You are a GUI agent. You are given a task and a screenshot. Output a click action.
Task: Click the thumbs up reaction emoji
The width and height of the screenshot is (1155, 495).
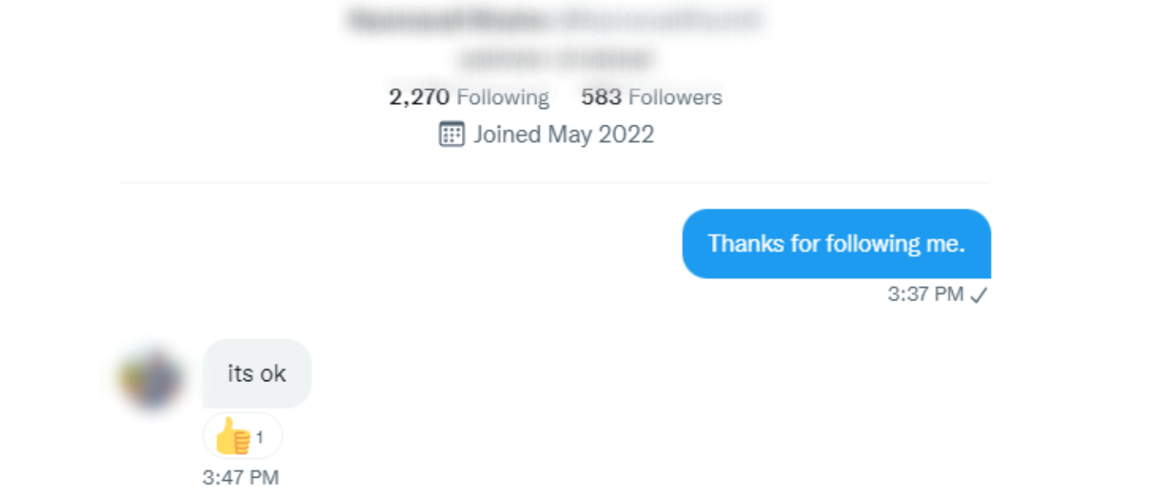tap(233, 436)
